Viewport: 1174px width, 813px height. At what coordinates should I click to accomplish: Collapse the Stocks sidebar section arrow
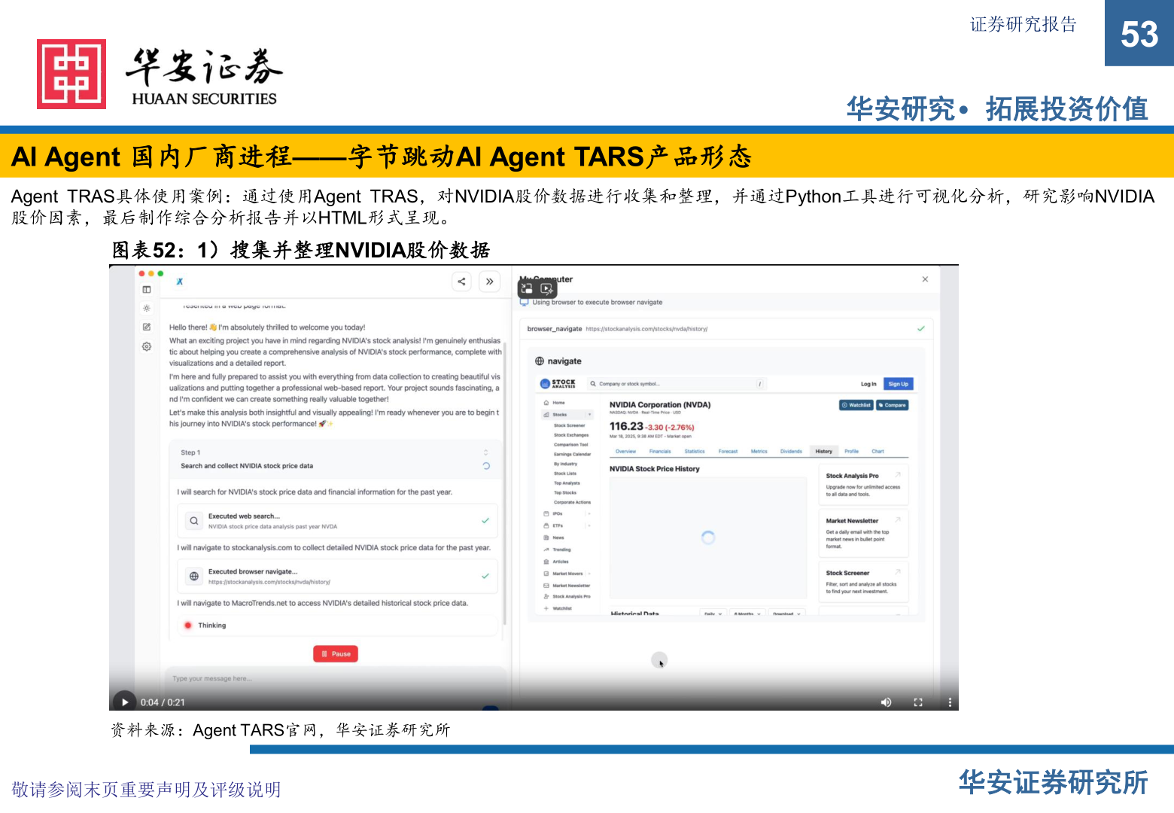coord(589,415)
